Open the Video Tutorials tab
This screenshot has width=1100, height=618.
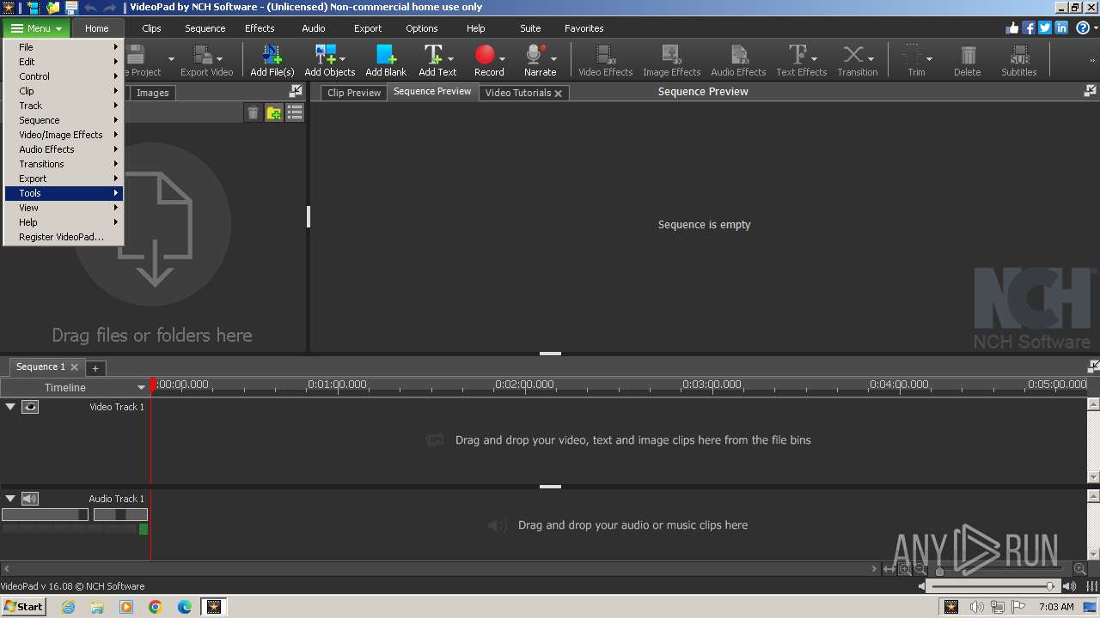click(517, 93)
